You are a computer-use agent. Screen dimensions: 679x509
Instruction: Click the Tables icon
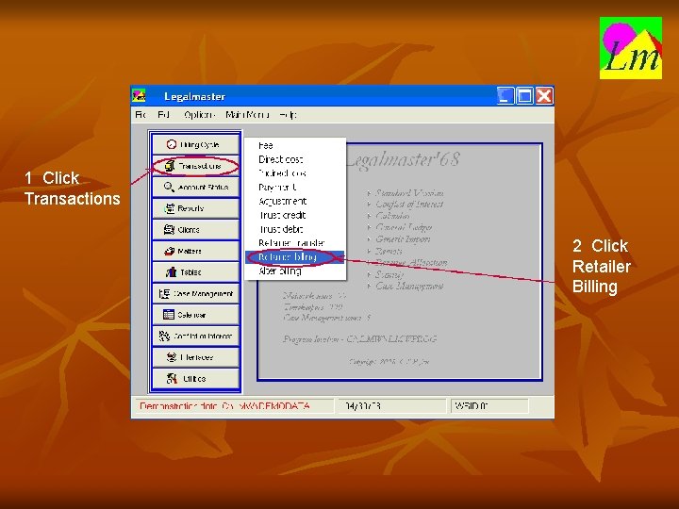point(172,272)
